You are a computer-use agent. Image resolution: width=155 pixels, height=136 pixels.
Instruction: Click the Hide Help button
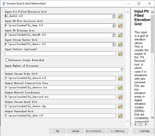click(117, 131)
